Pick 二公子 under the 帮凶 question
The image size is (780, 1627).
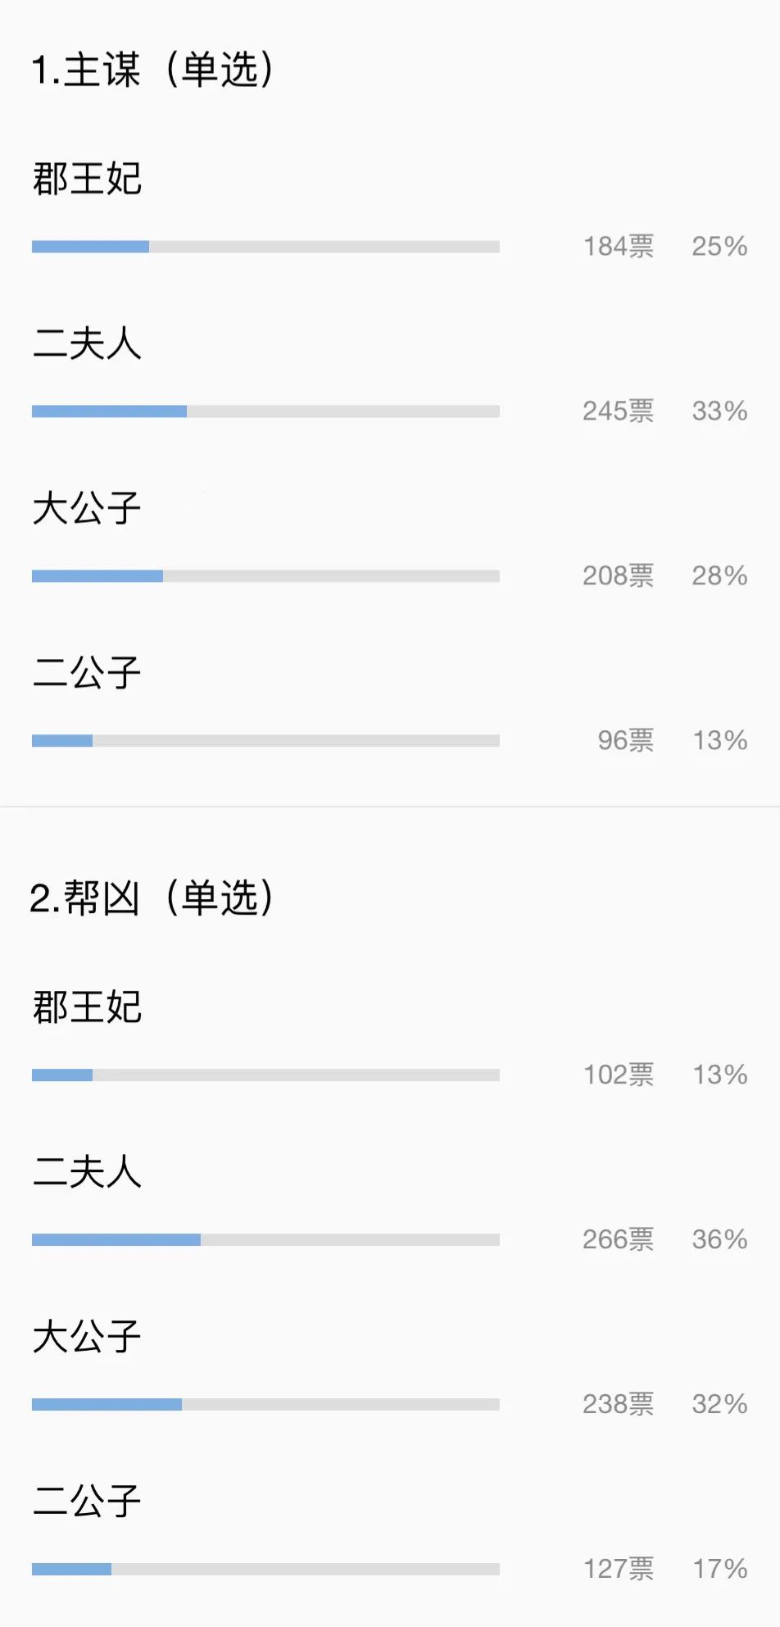(x=87, y=1501)
